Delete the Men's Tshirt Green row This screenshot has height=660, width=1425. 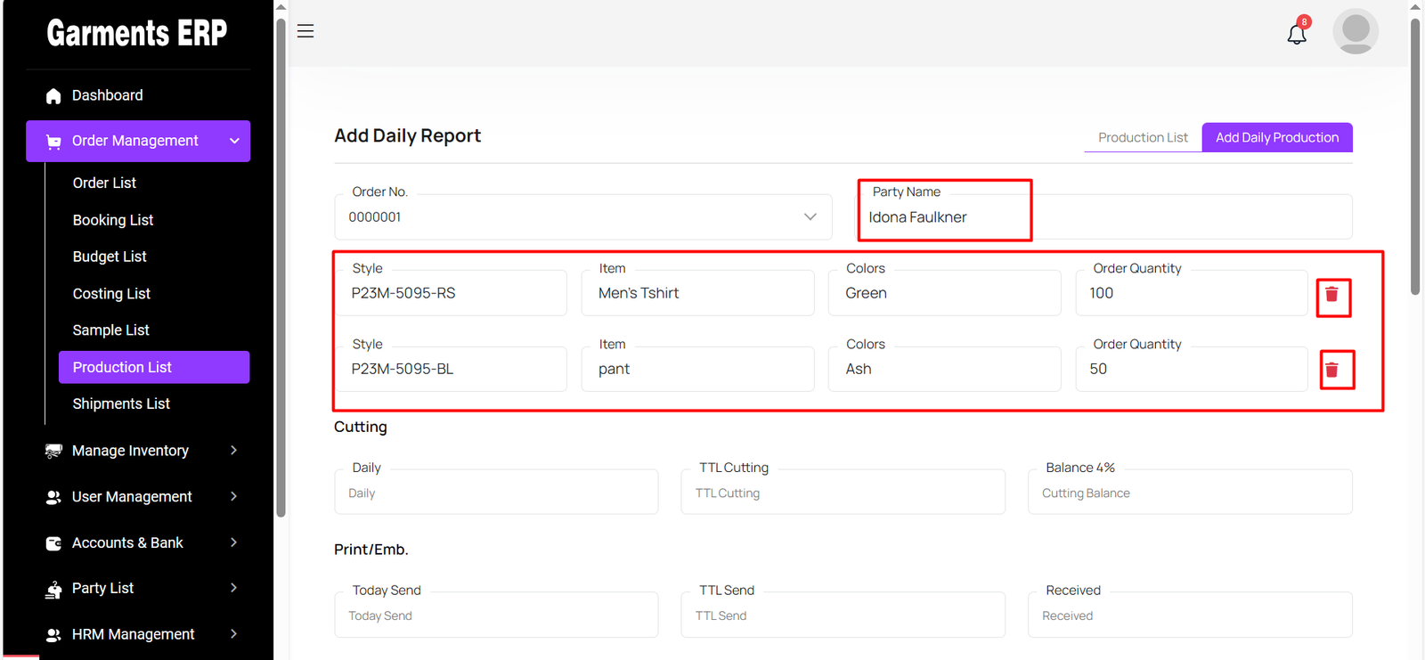1331,295
